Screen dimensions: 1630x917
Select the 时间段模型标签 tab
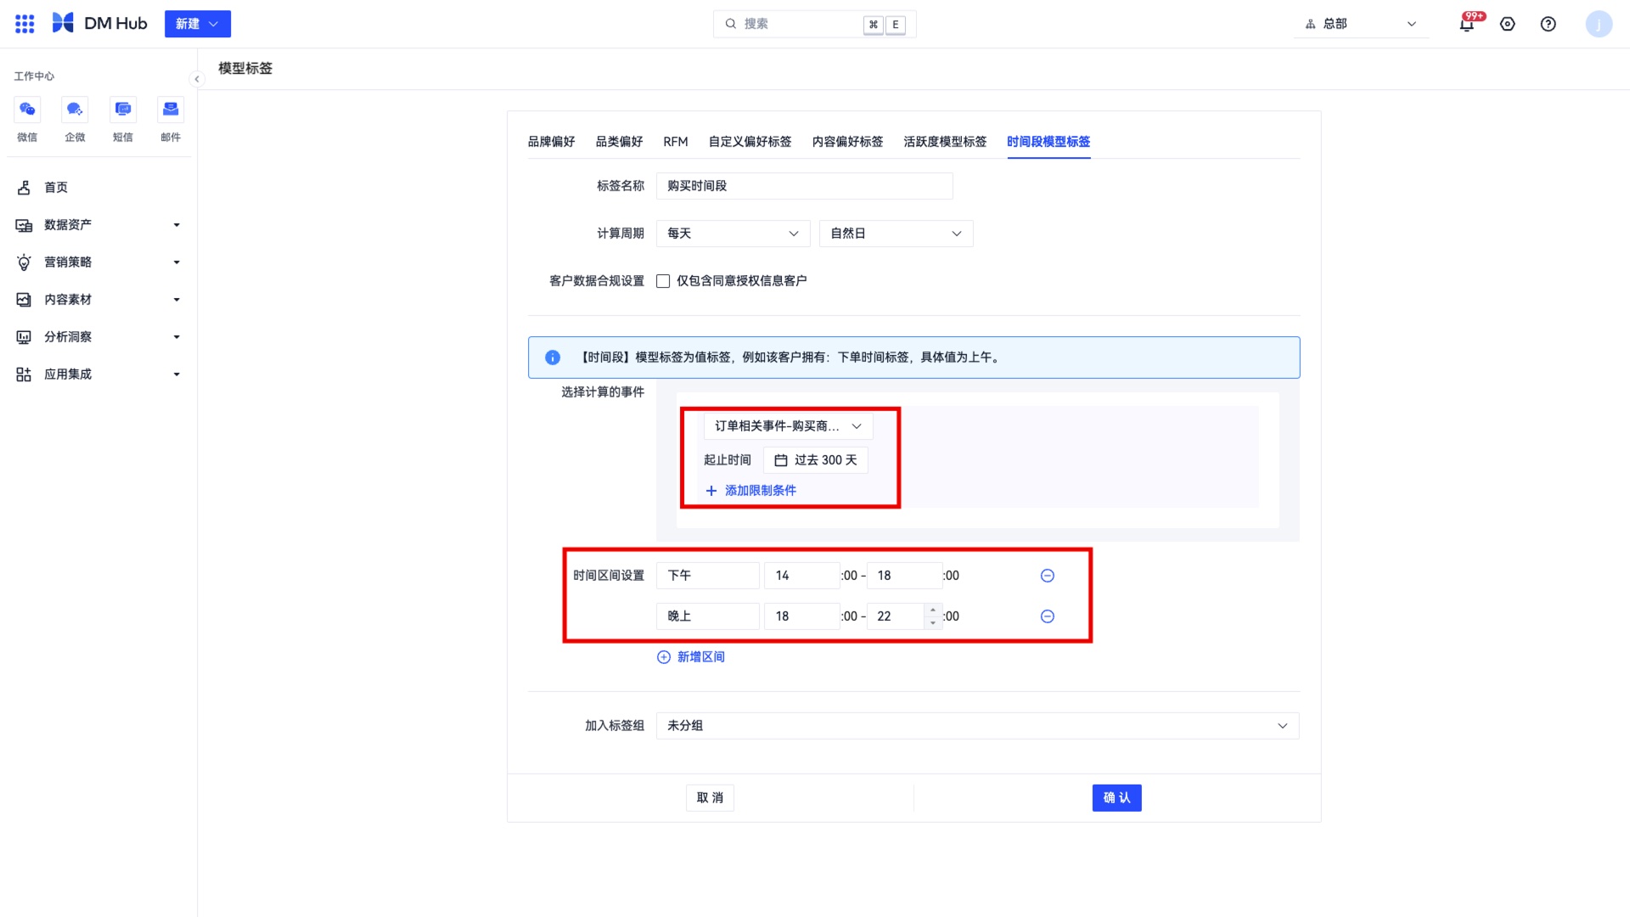(1048, 142)
